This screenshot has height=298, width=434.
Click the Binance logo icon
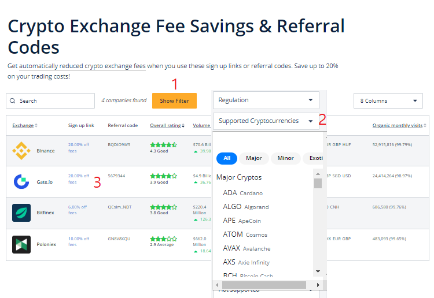[x=21, y=151]
